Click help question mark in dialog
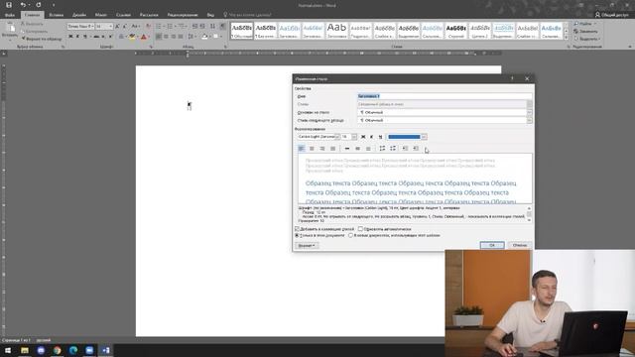 512,78
